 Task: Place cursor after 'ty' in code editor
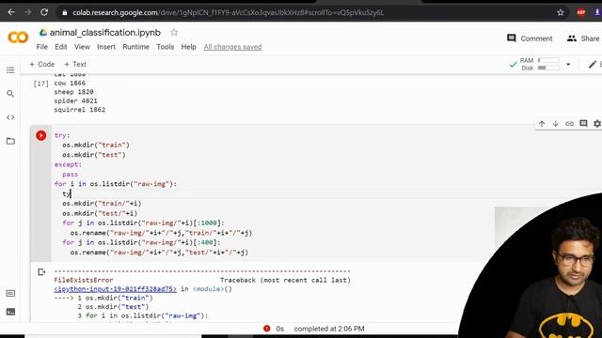click(x=71, y=194)
